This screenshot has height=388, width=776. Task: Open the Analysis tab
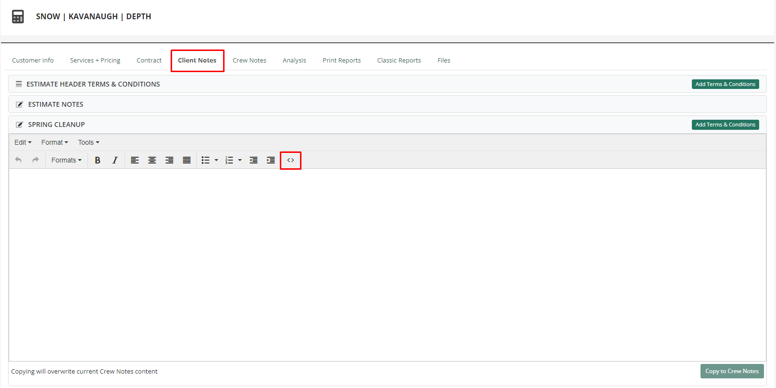click(x=294, y=60)
